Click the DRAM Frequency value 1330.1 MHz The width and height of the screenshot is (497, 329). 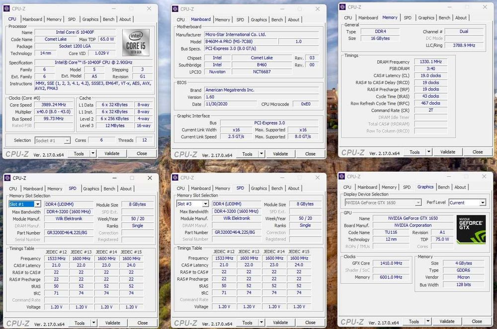[431, 62]
